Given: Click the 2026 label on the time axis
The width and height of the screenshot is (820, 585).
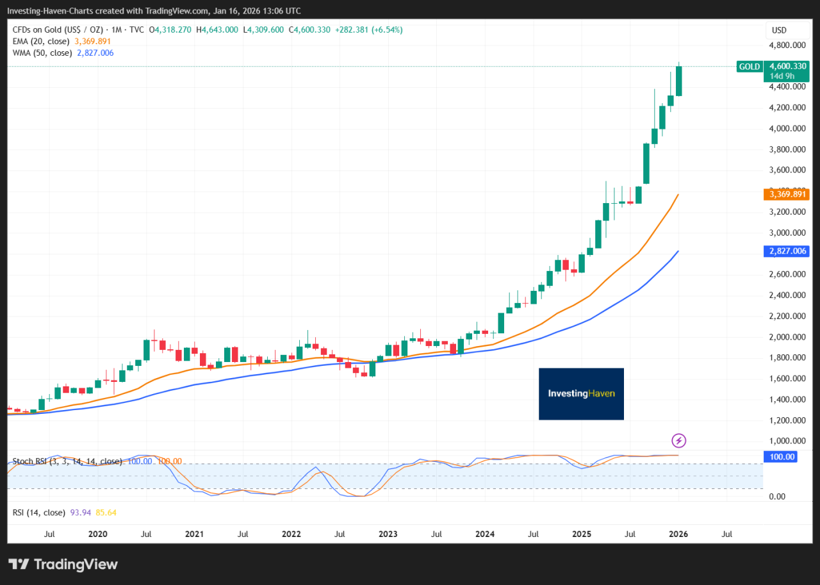Looking at the screenshot, I should tap(678, 534).
